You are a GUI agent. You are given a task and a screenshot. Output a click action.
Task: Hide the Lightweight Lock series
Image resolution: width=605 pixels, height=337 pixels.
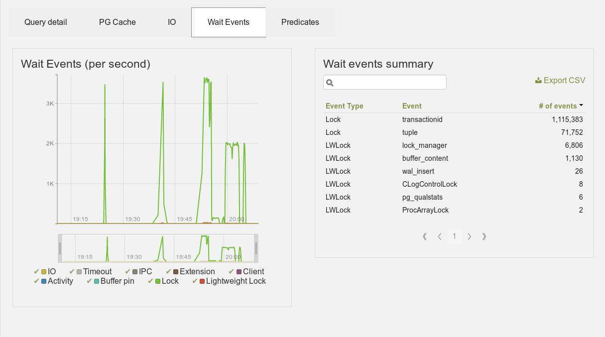229,281
